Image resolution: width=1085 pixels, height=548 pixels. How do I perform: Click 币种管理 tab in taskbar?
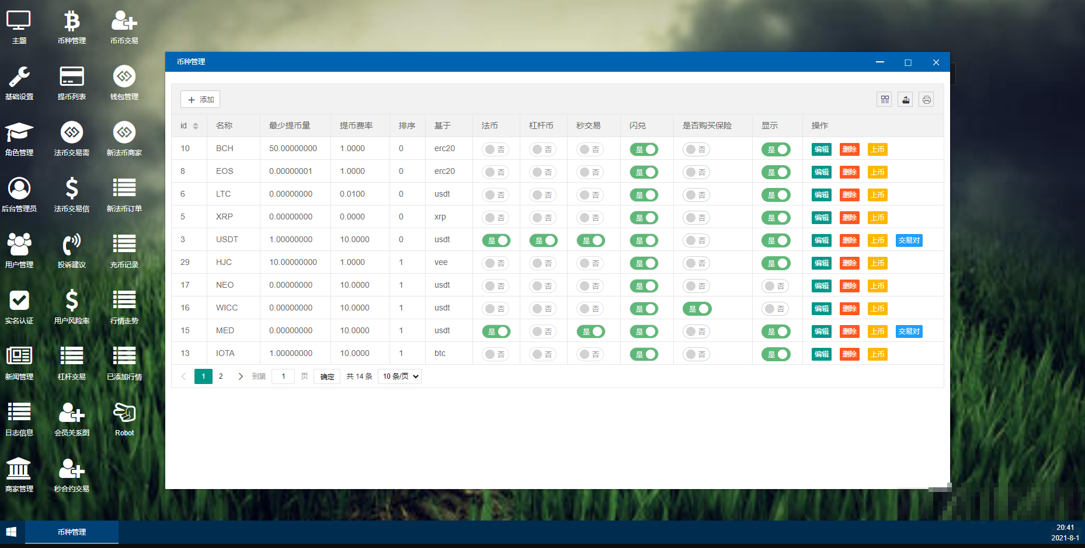(72, 532)
